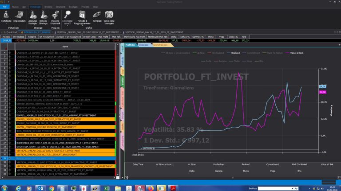This screenshot has width=341, height=191.
Task: Open the Margini side panel tab
Action: [123, 115]
